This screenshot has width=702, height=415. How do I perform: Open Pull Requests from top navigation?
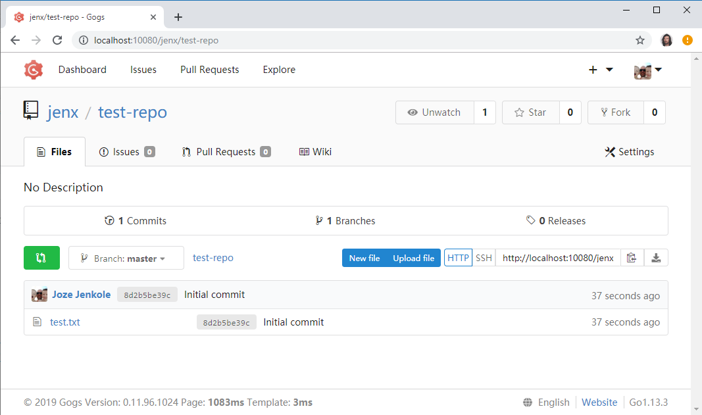point(209,69)
